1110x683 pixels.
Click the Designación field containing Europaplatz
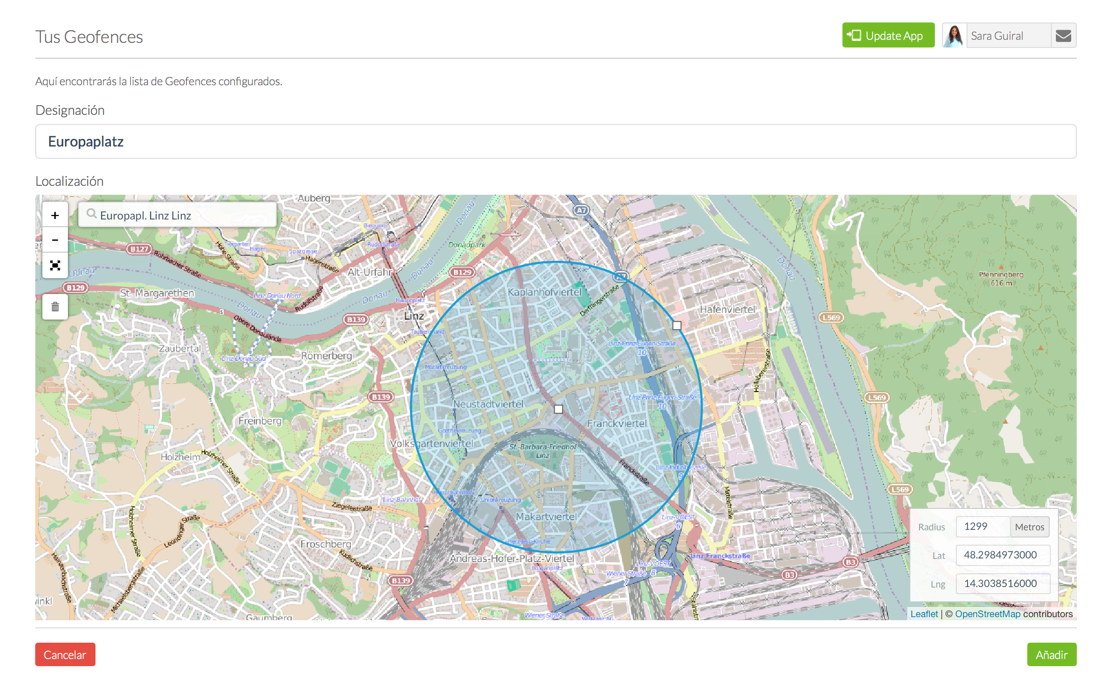pos(556,142)
